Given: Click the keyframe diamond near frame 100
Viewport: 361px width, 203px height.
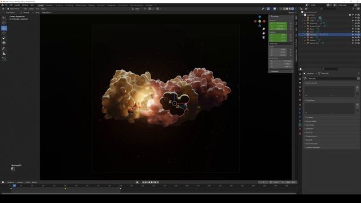Looking at the screenshot, I should (120, 189).
